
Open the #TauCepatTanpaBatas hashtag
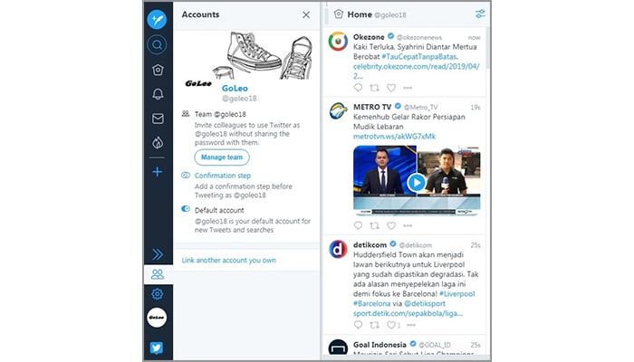[418, 56]
